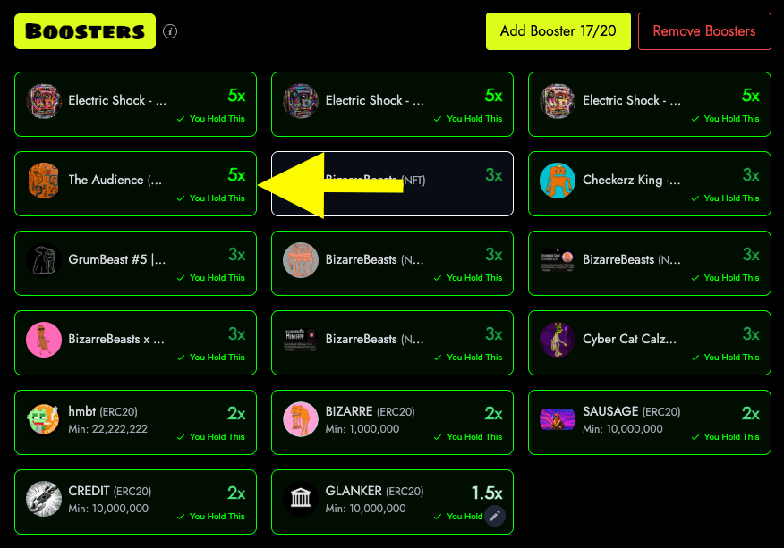Click the first Electric Shock thumbnail
784x548 pixels.
tap(44, 101)
